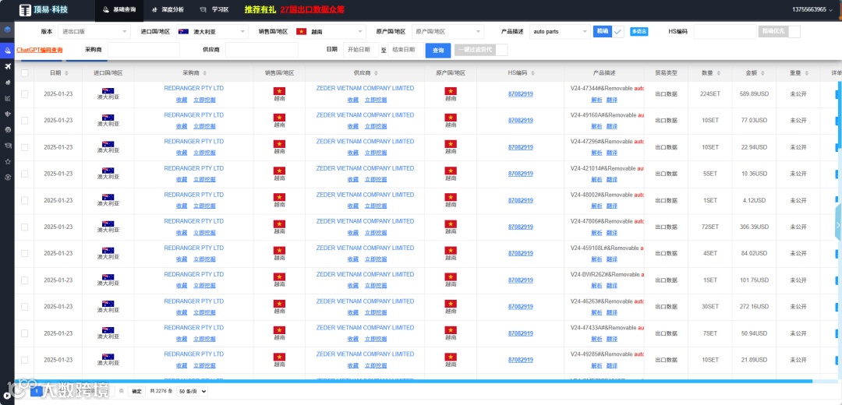
Task: Click the 多语言 button
Action: (639, 32)
